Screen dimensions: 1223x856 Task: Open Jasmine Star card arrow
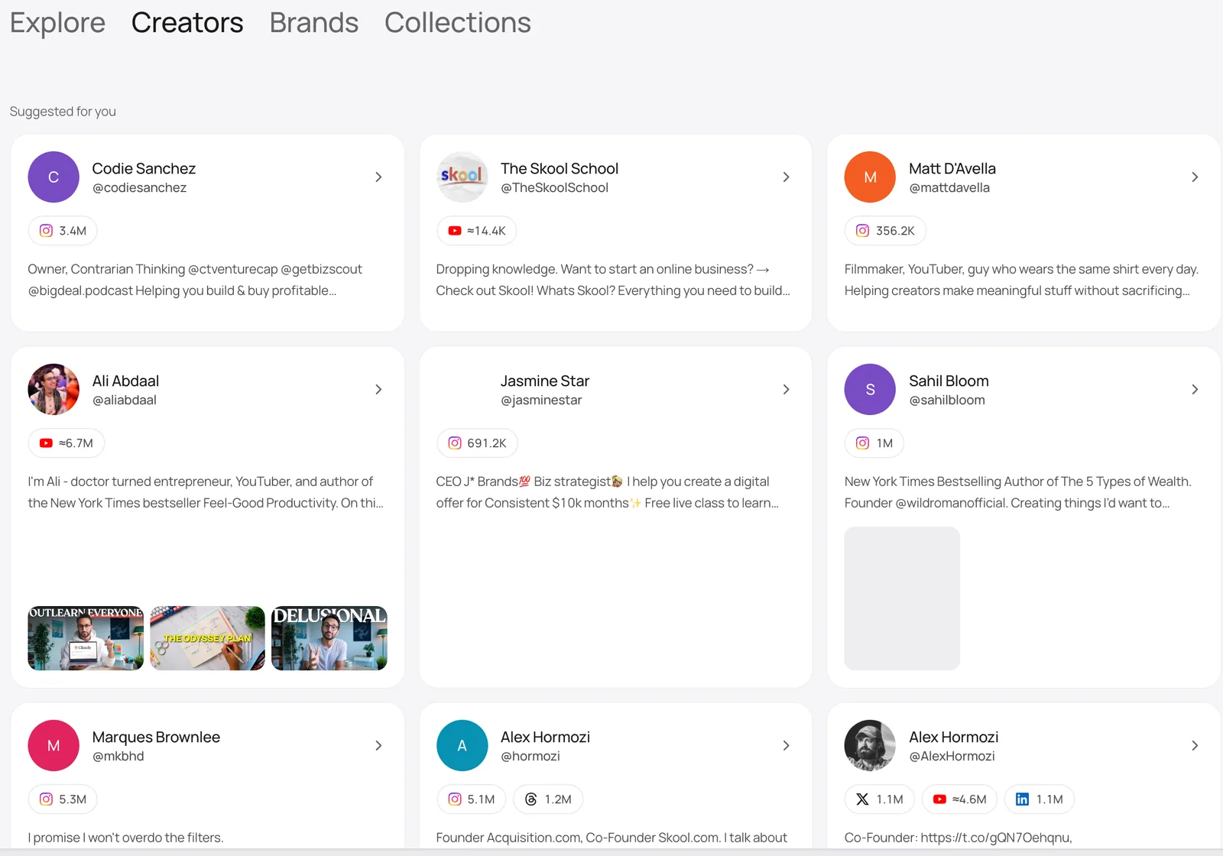(786, 390)
